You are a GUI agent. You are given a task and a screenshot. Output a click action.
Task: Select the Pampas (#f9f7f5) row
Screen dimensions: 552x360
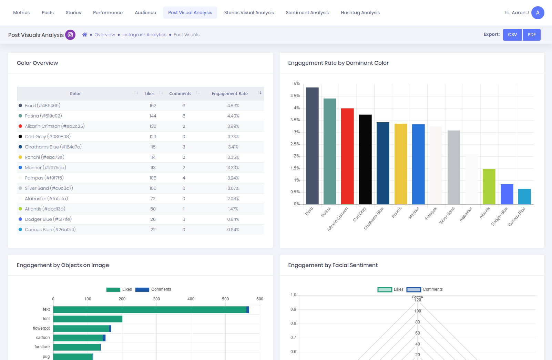(x=140, y=178)
